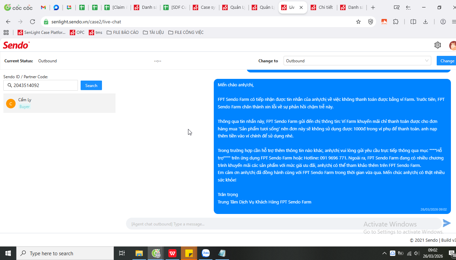The image size is (456, 260).
Task: Switch to the 'Chi tiết' tab
Action: 322,7
